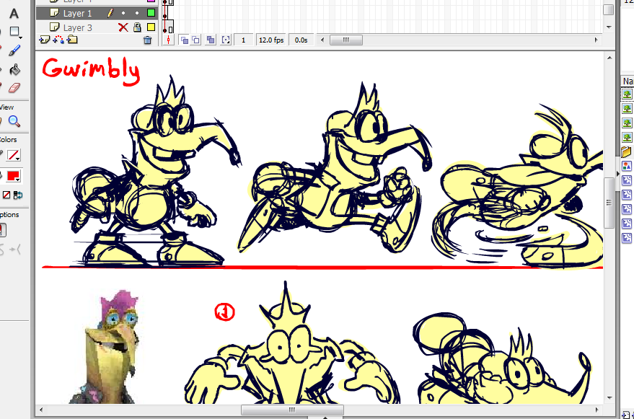Viewport: 634px width, 419px height.
Task: Click the Layer 1 keyframe in timeline
Action: point(165,15)
